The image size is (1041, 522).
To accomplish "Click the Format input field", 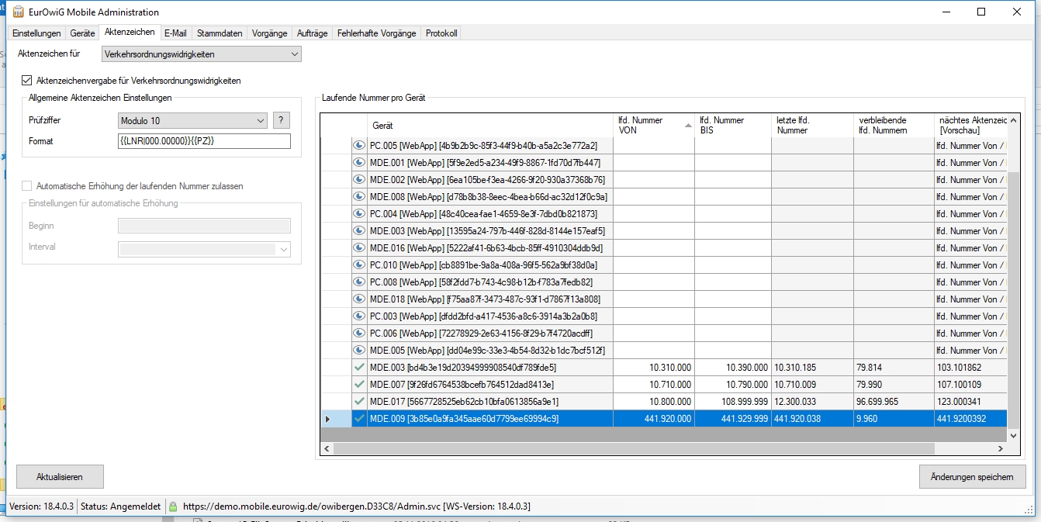I will point(204,141).
